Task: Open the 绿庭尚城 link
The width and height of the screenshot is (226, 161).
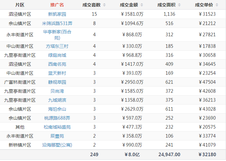Action: click(57, 55)
